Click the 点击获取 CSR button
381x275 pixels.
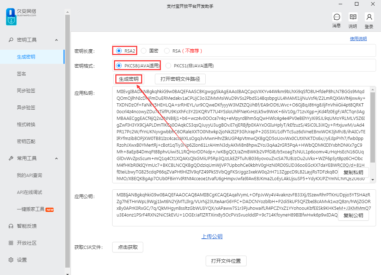128,247
